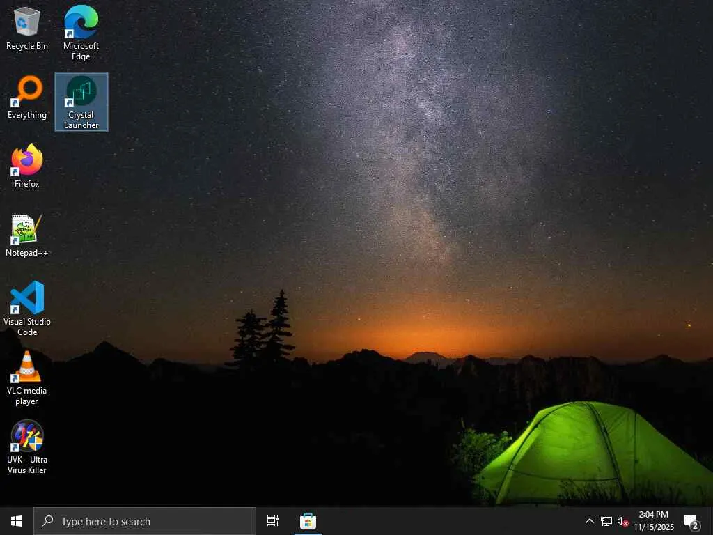
Task: Click the muted volume speaker icon
Action: [x=622, y=521]
